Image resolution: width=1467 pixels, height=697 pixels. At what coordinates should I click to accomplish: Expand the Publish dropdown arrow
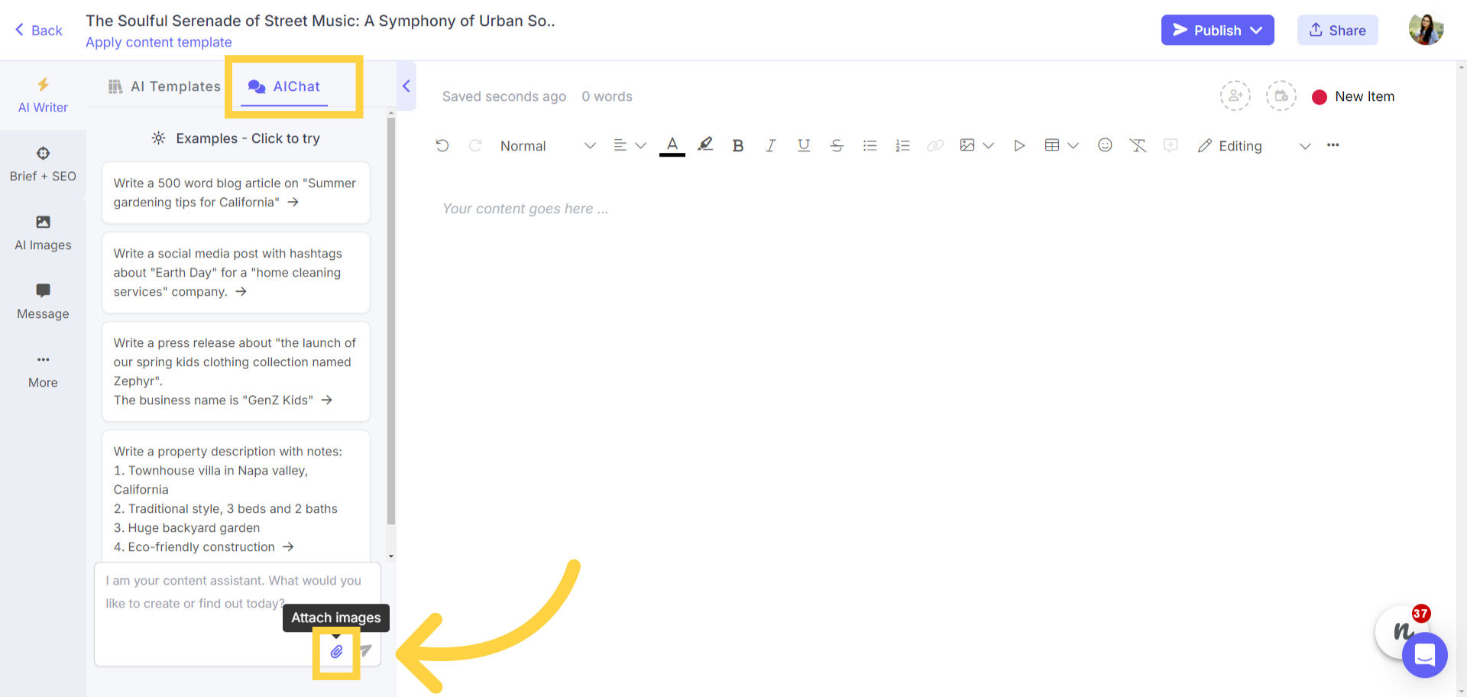click(x=1257, y=30)
